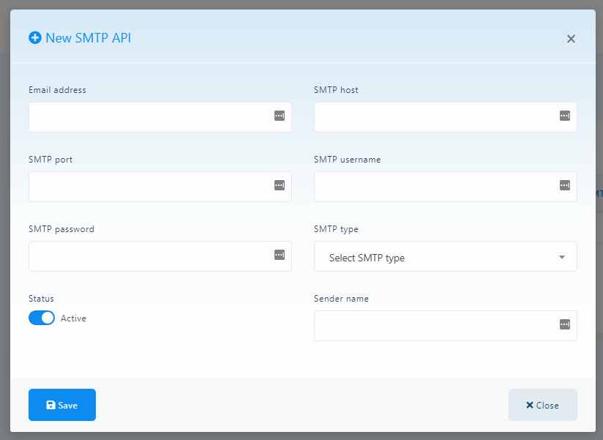
Task: Click the Active label next to Status switch
Action: [73, 318]
